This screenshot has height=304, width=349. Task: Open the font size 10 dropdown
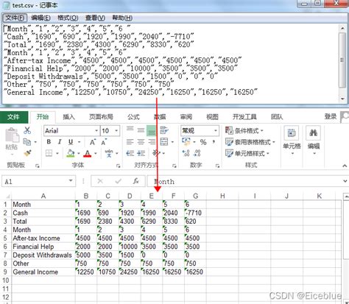coord(116,130)
